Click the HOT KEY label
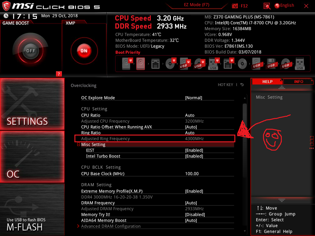 click(225, 85)
